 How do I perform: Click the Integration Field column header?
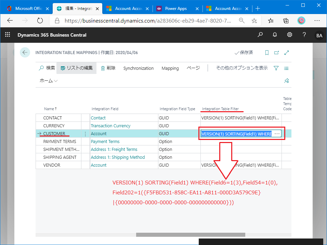click(x=105, y=109)
